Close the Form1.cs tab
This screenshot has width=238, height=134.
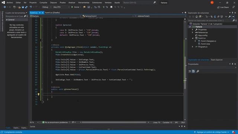[x=42, y=13]
